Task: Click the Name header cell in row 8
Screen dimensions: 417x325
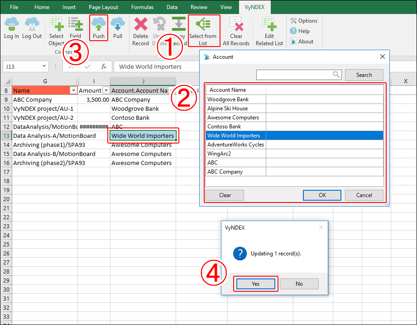Action: tap(45, 90)
